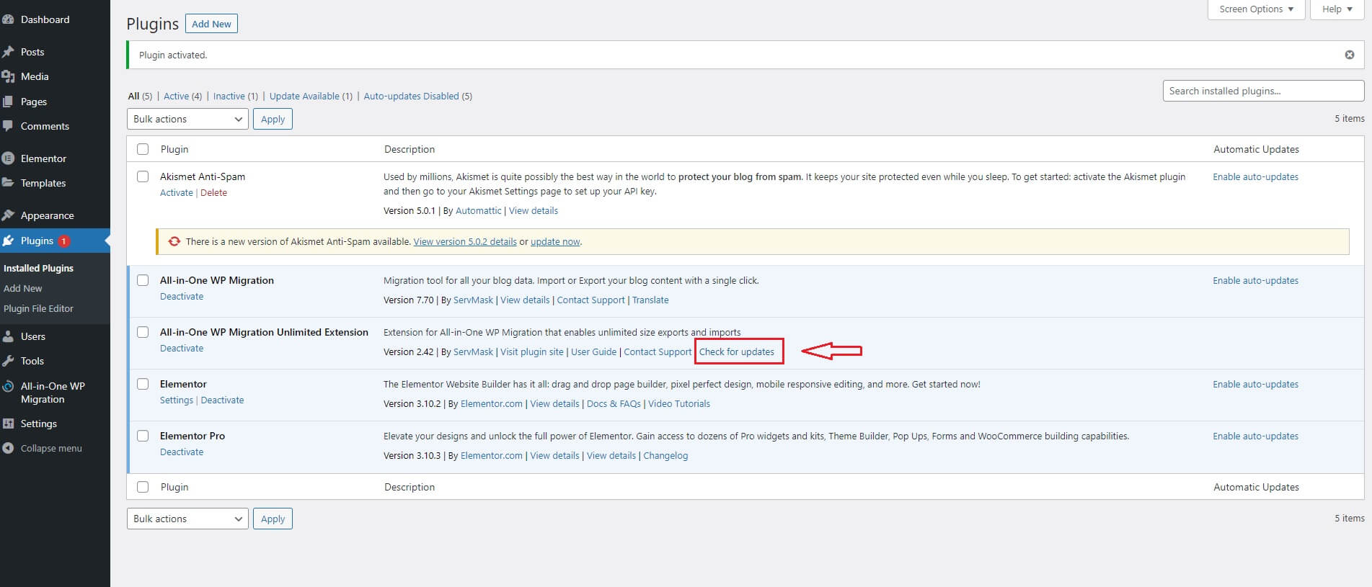Image resolution: width=1372 pixels, height=587 pixels.
Task: Click update now link for Akismet
Action: [x=555, y=241]
